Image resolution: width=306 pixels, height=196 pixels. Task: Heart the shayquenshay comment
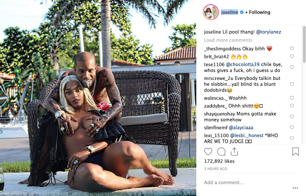tap(292, 116)
